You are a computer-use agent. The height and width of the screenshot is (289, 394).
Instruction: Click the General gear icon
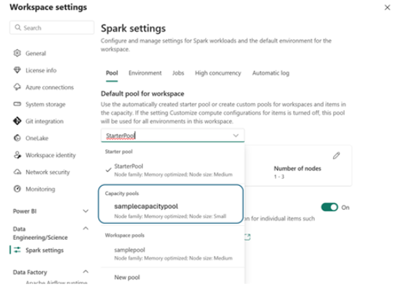coord(17,53)
